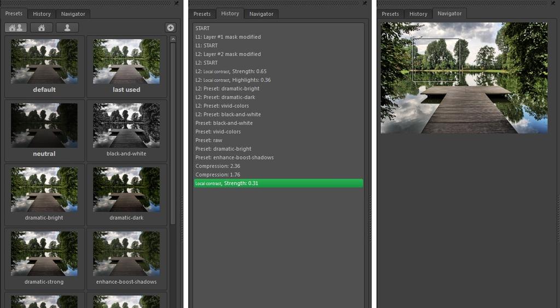Open Navigator tab in the middle panel
Image resolution: width=560 pixels, height=308 pixels.
[261, 14]
